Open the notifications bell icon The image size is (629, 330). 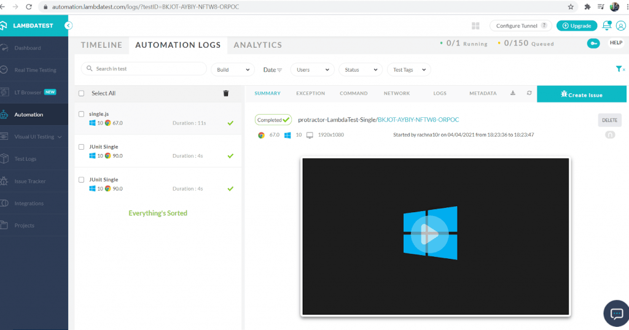606,26
